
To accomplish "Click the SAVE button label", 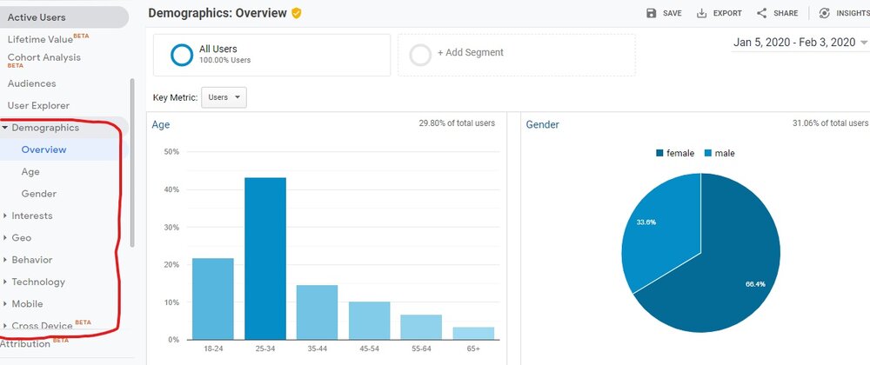I will click(x=673, y=13).
